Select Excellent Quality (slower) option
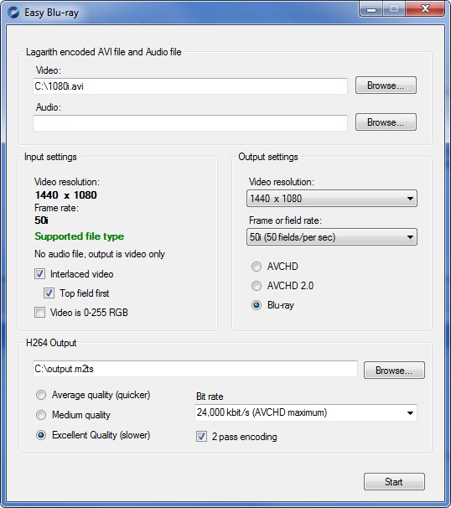 coord(41,435)
